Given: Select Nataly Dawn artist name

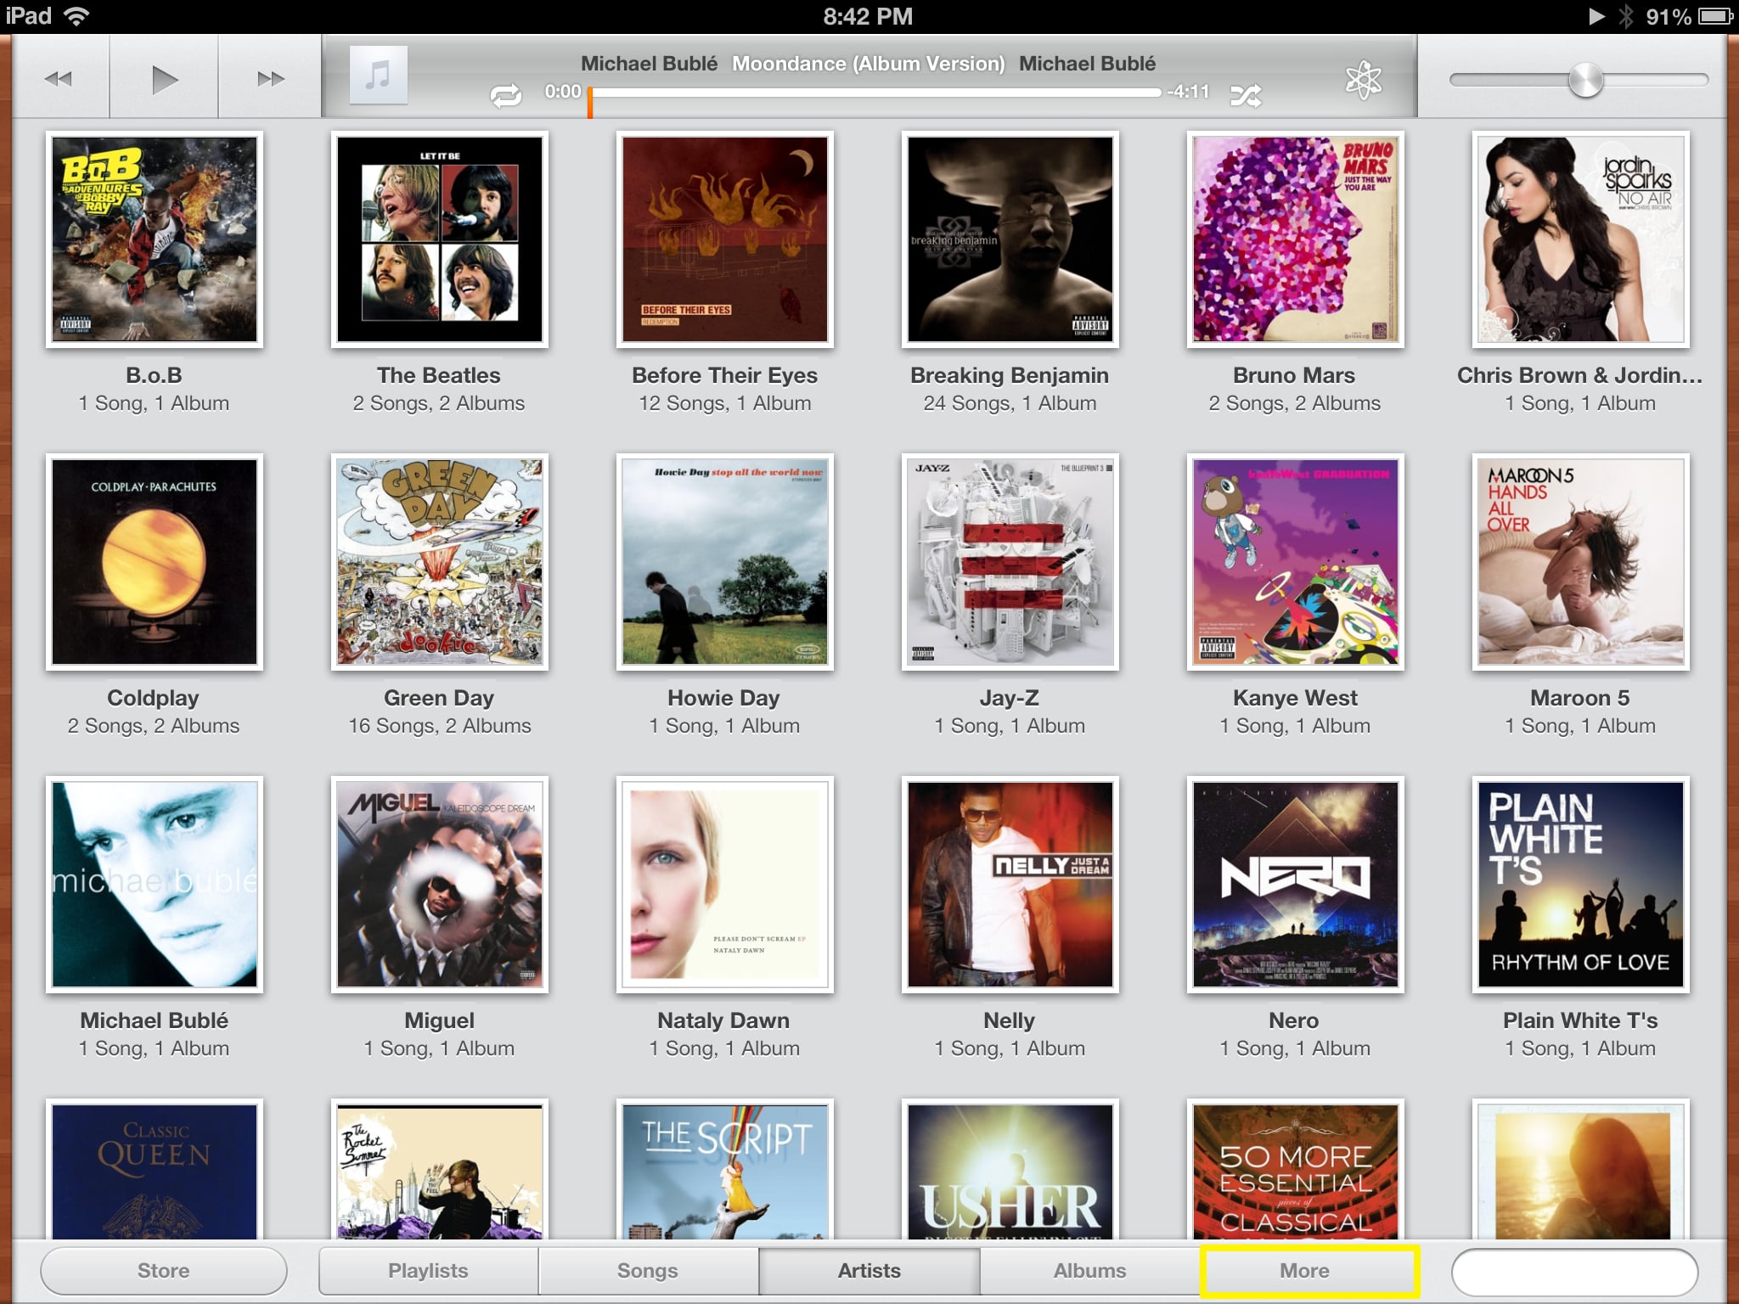Looking at the screenshot, I should 723,1021.
